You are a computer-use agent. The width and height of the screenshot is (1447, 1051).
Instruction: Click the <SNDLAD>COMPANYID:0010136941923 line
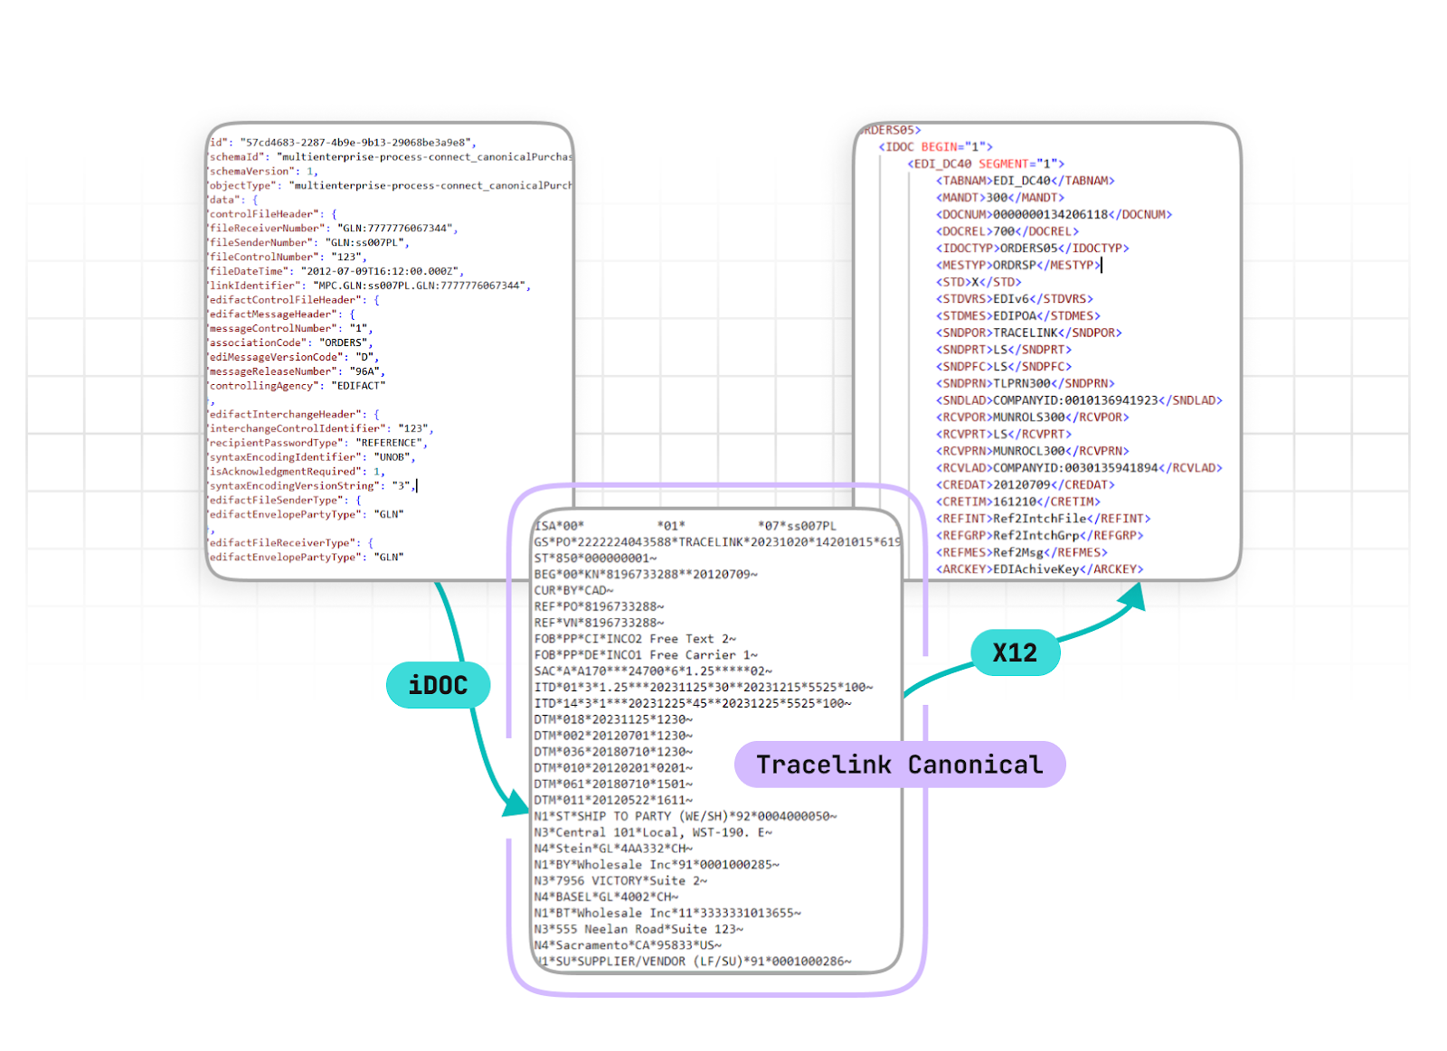[1079, 400]
